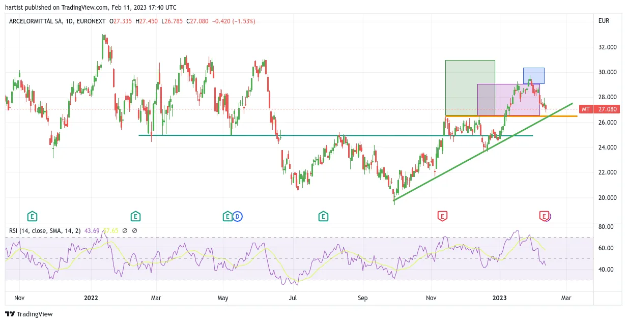Click the TradingView logo at bottom left
The image size is (627, 323).
click(28, 314)
